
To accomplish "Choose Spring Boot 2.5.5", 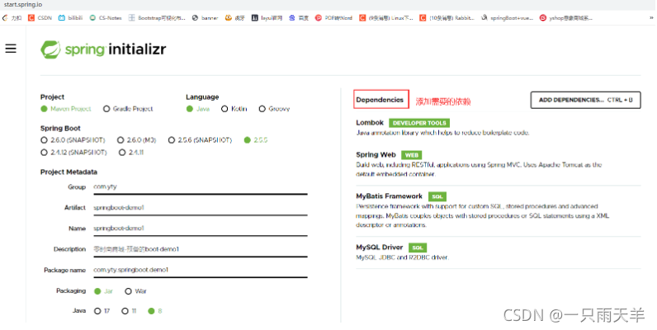I will 256,140.
